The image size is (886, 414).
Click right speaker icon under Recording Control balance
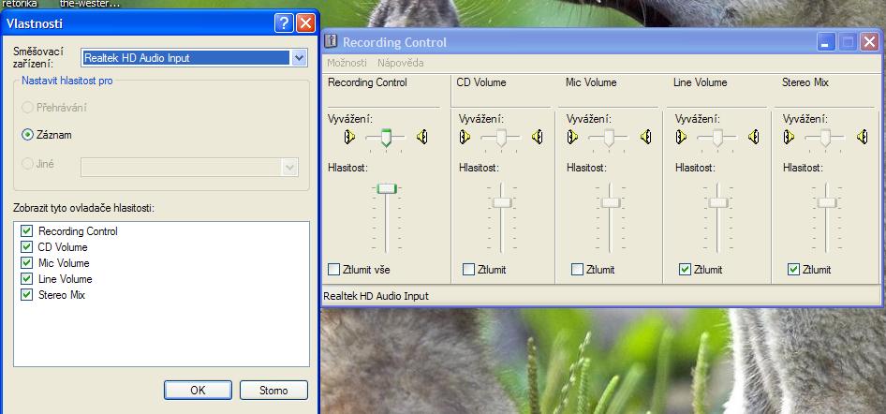pos(422,137)
